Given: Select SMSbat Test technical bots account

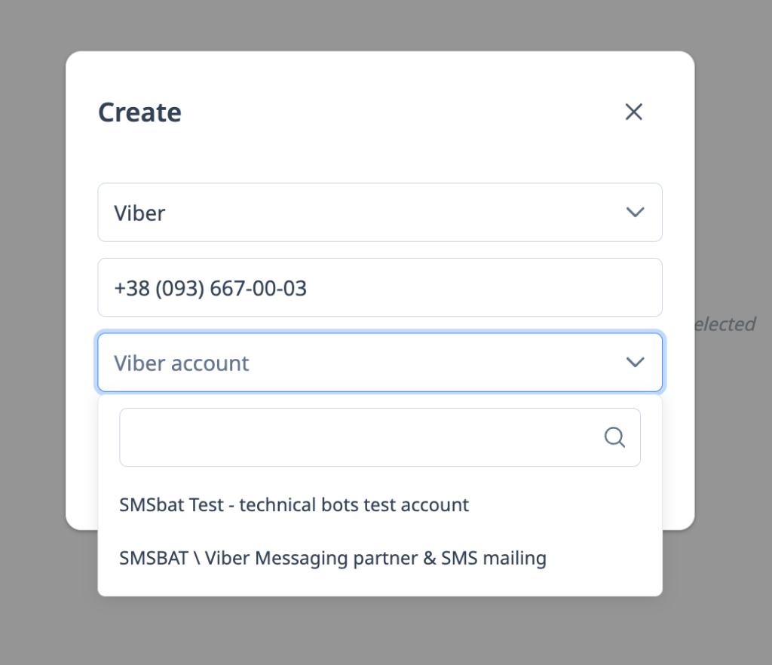Looking at the screenshot, I should (380, 505).
